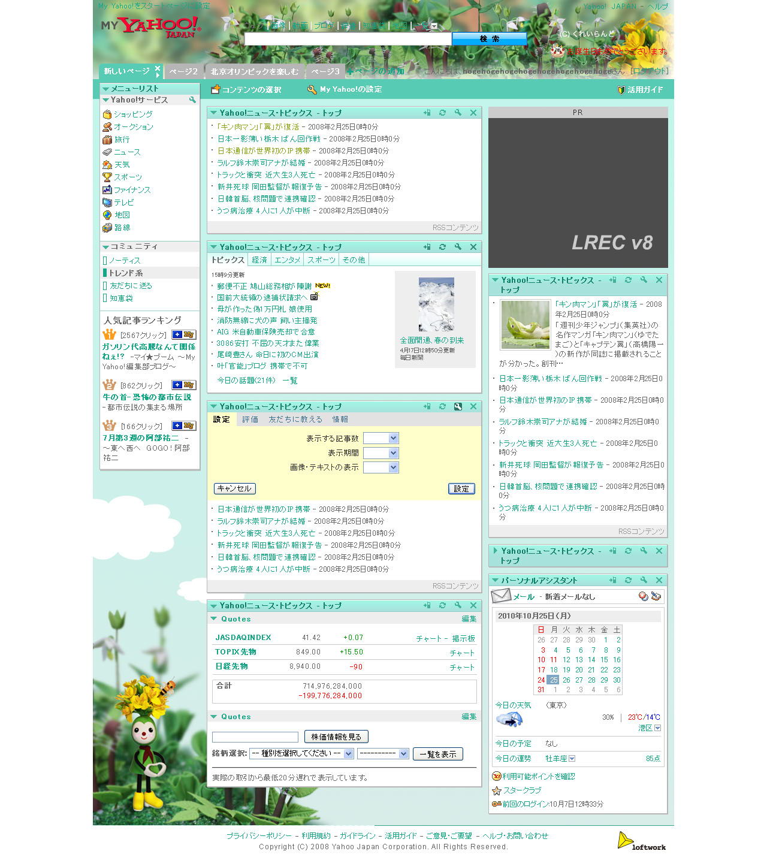Click the オークション auction icon
767x857 pixels.
tap(107, 127)
